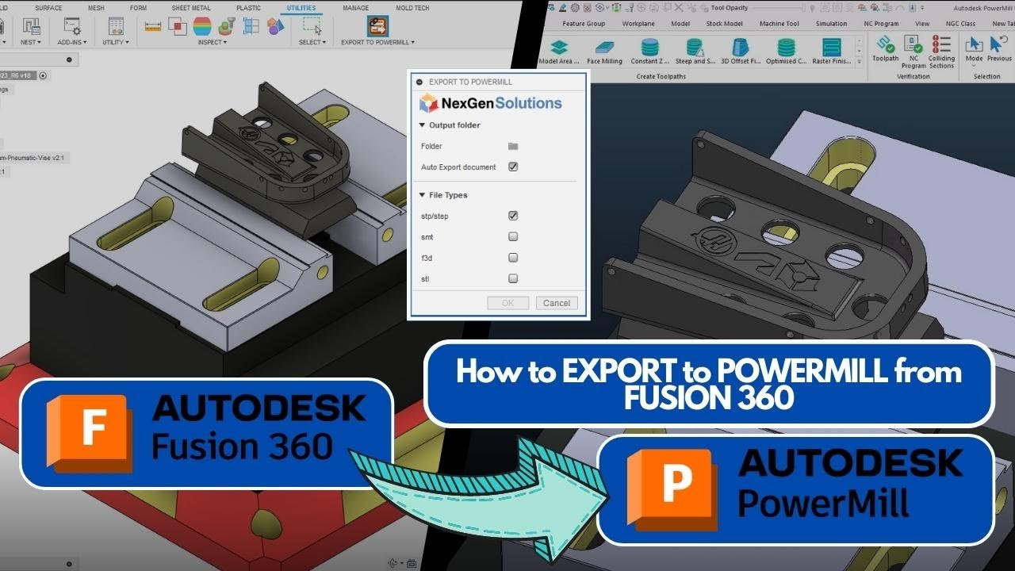Click the OK button in Export dialog
The width and height of the screenshot is (1015, 571).
[x=508, y=303]
